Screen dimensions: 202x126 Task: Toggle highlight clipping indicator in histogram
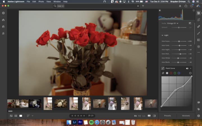[194, 10]
